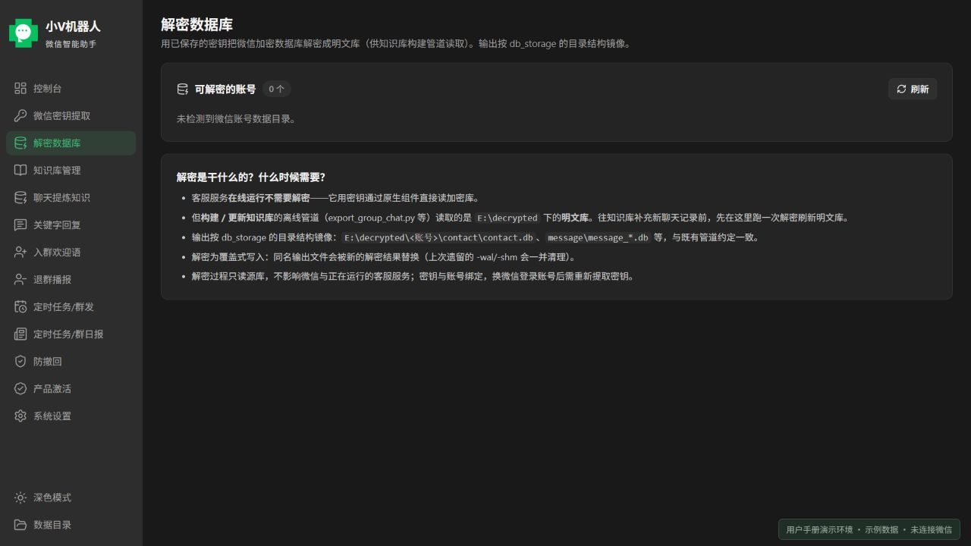The image size is (971, 546).
Task: Click the database icon beside 解密数据库 in sidebar
Action: [x=20, y=143]
